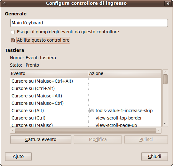This screenshot has height=166, width=173.
Task: Click into the 'Main Keyboard' name field
Action: (89, 23)
